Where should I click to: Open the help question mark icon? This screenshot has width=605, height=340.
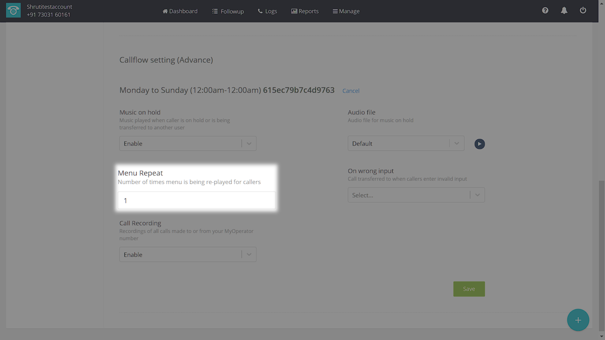545,10
